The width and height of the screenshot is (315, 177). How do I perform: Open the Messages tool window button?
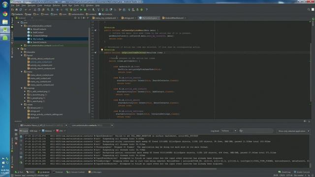pos(95,172)
